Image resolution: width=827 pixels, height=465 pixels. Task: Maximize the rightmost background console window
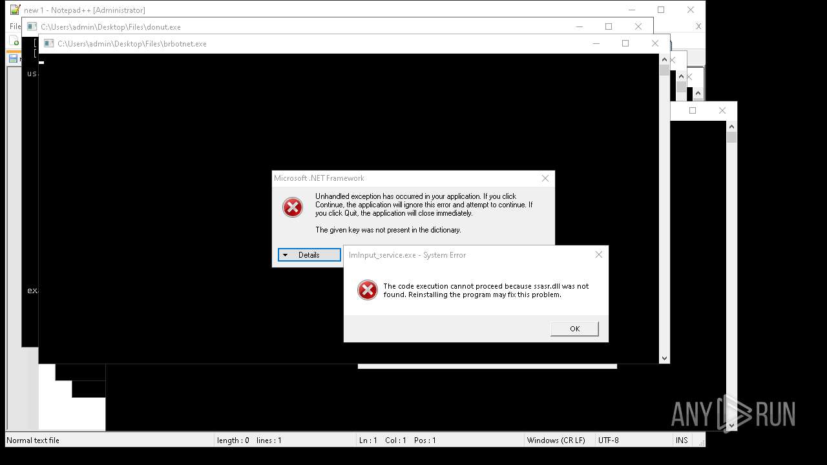(x=693, y=110)
